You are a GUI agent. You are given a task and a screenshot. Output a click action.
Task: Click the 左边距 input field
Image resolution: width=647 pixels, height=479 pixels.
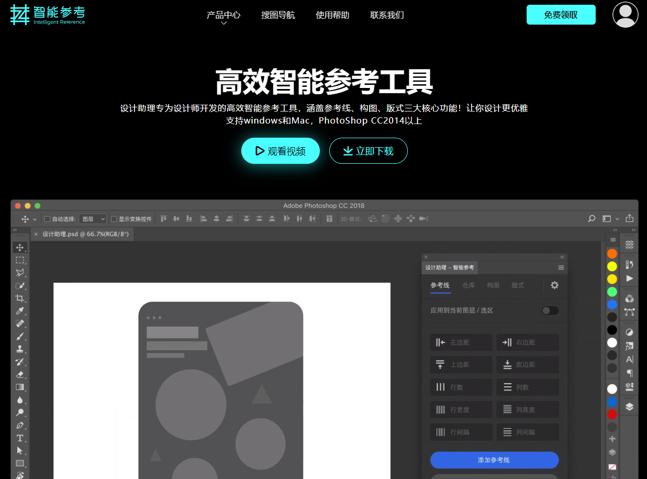click(x=461, y=342)
